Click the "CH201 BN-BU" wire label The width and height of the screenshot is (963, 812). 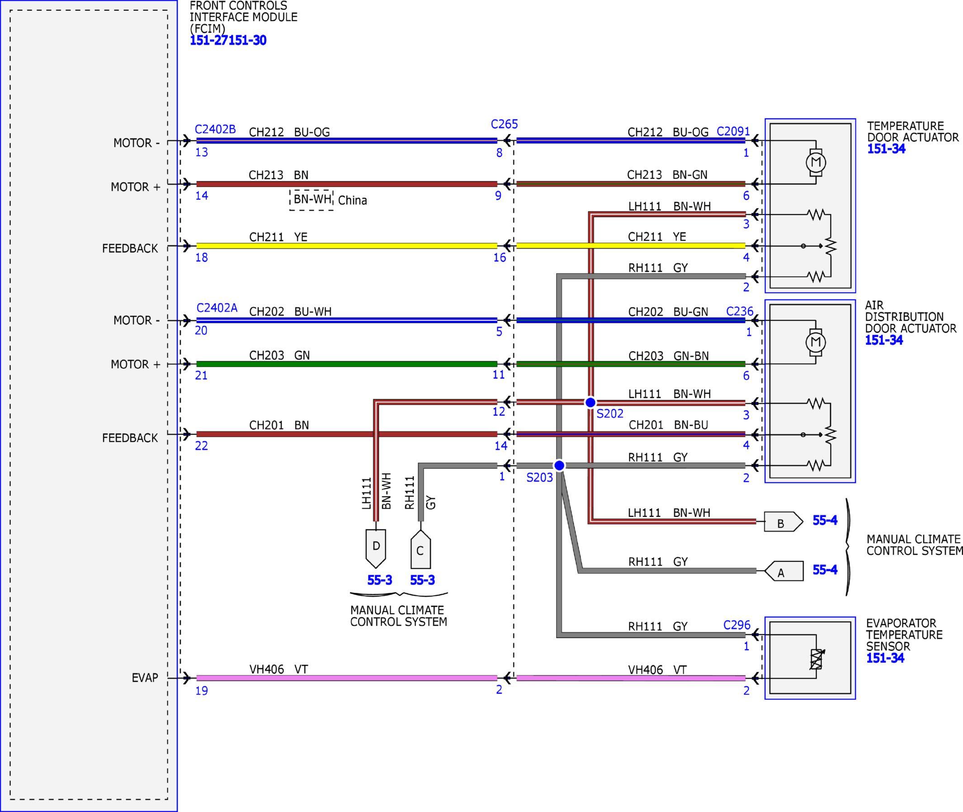point(668,425)
